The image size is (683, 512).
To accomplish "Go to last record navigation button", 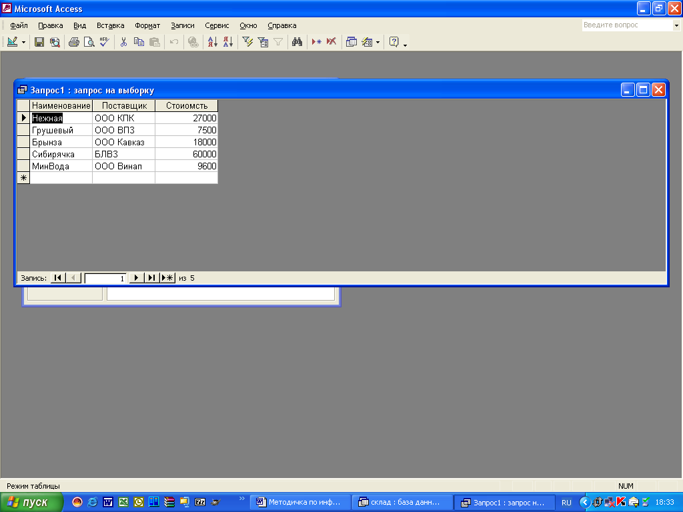I will (151, 278).
